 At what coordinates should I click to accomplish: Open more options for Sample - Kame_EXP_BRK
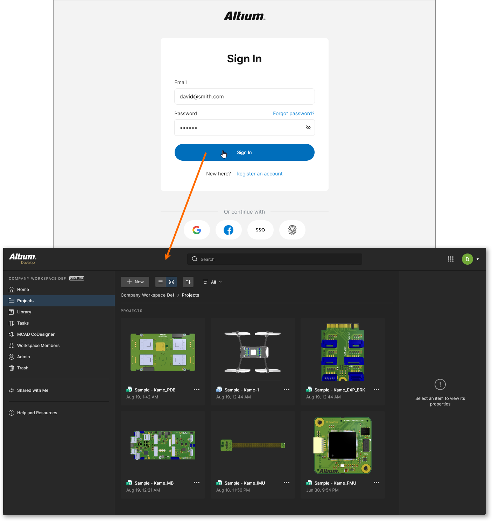pos(377,389)
